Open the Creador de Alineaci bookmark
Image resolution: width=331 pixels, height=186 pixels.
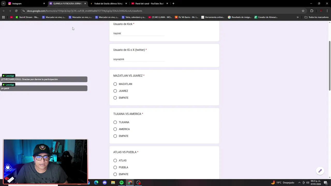(x=266, y=17)
